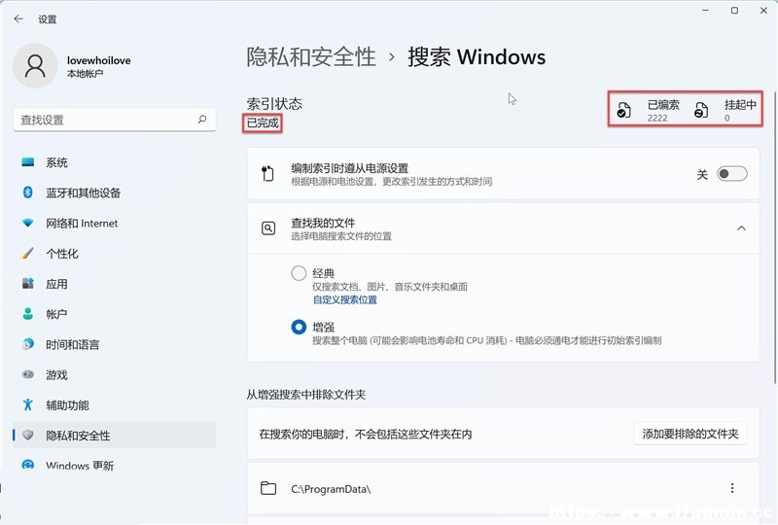
Task: Click the 已完成 index status text
Action: [263, 122]
